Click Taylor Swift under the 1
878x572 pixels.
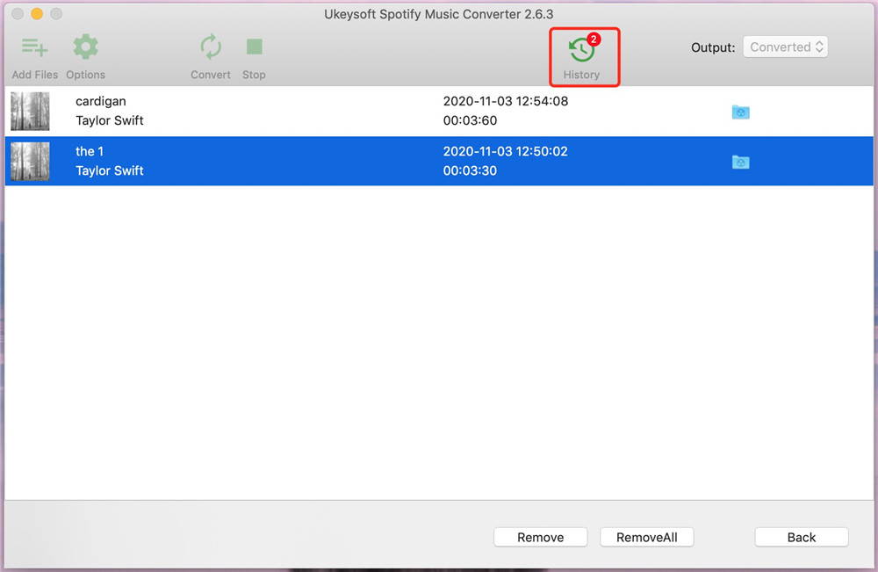pyautogui.click(x=110, y=170)
